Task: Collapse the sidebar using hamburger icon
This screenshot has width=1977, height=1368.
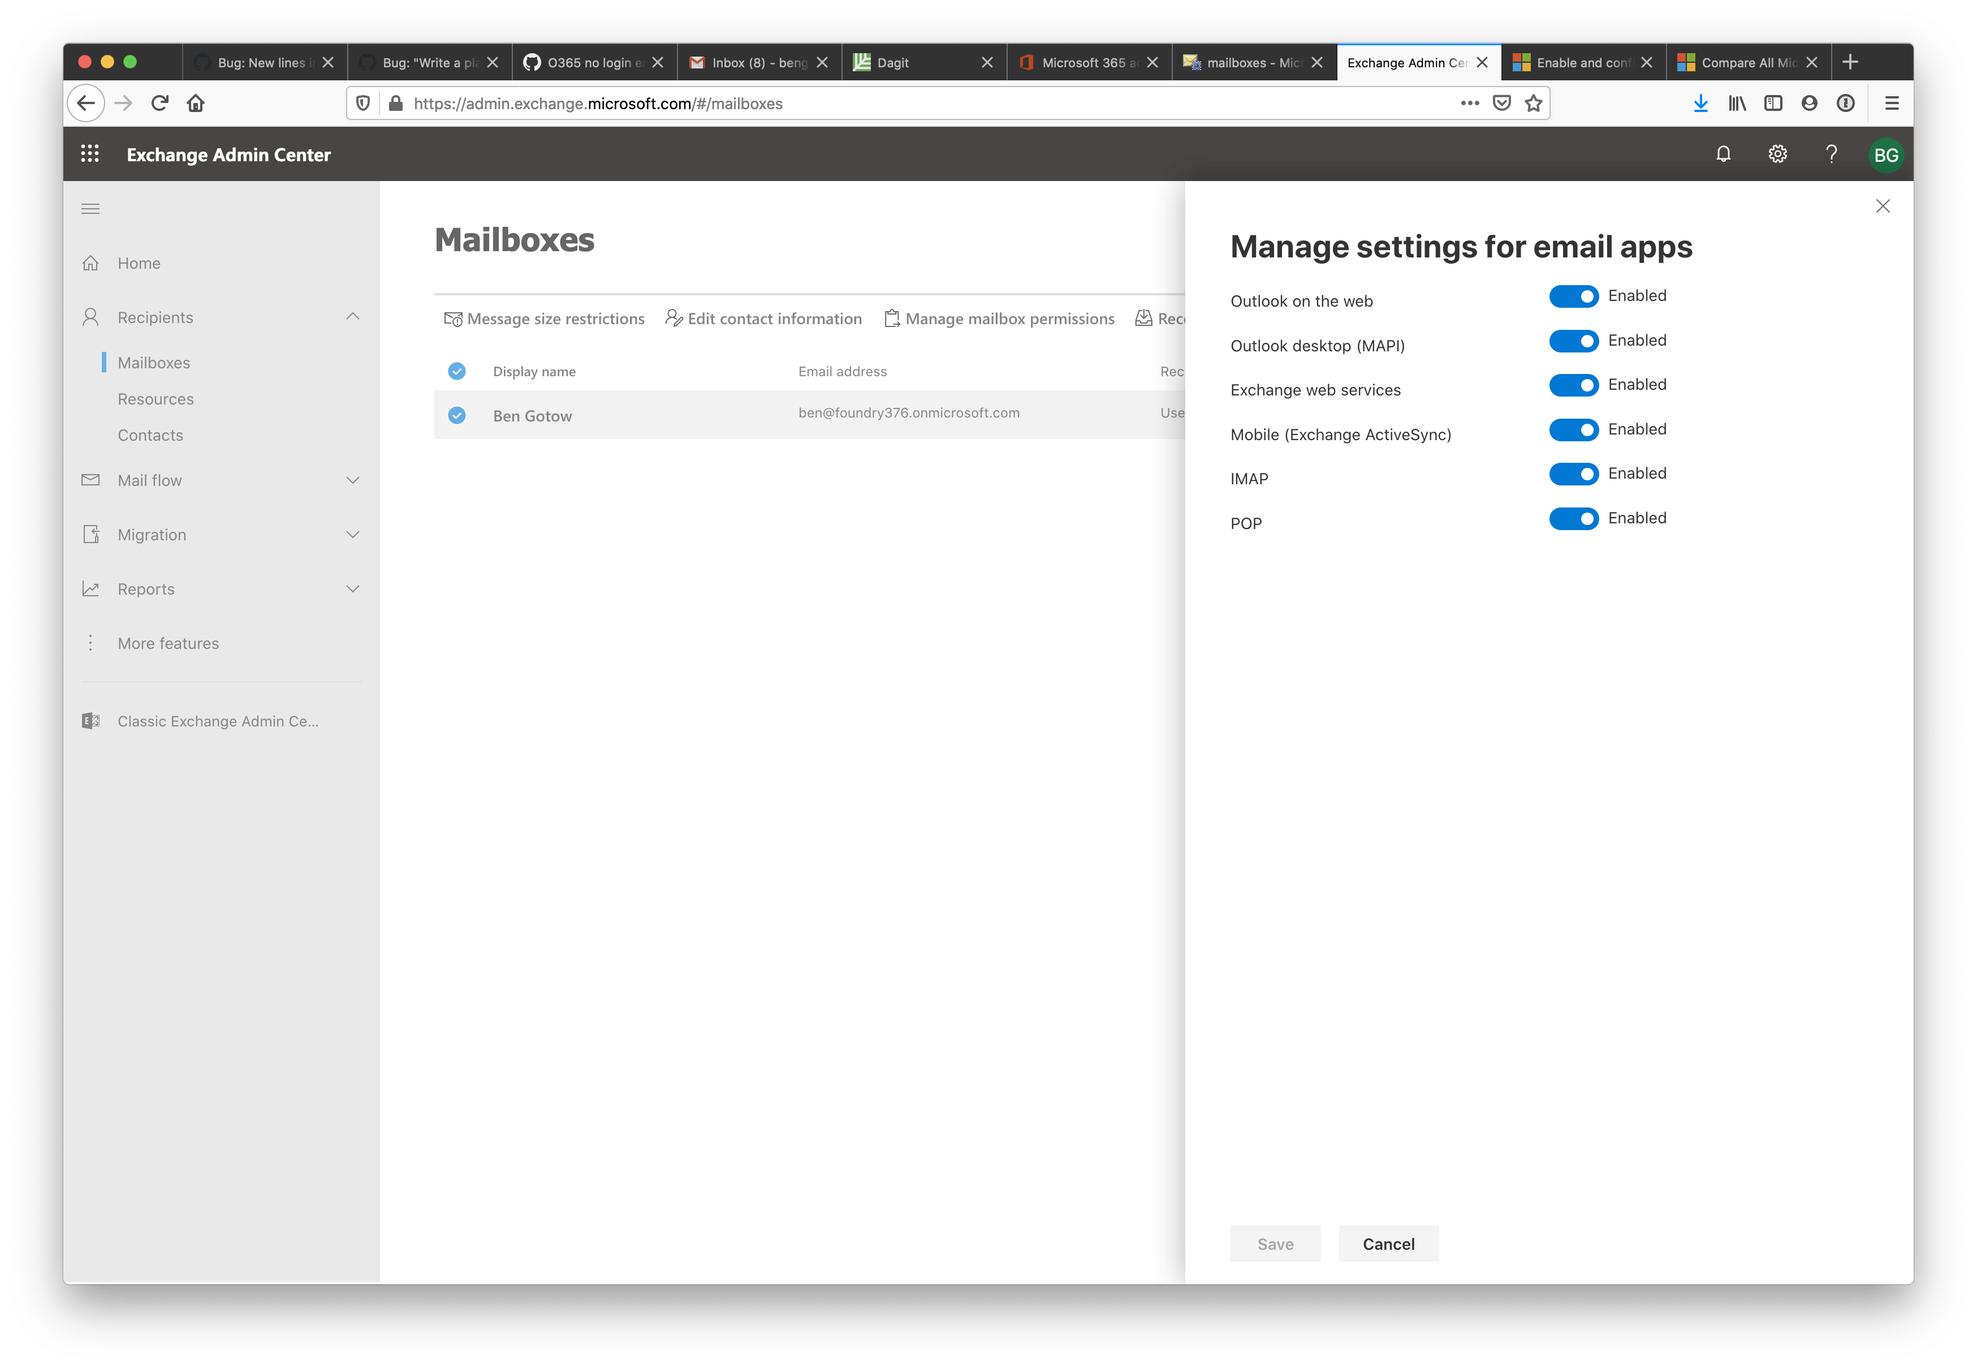Action: [90, 208]
